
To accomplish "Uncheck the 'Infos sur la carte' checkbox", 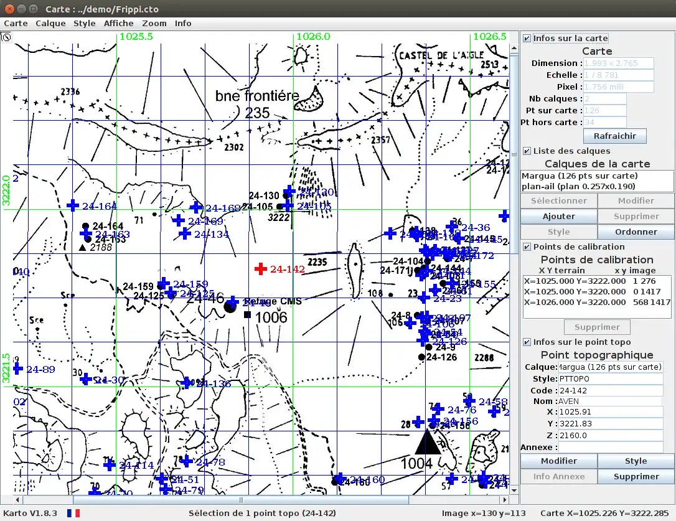I will (x=527, y=39).
